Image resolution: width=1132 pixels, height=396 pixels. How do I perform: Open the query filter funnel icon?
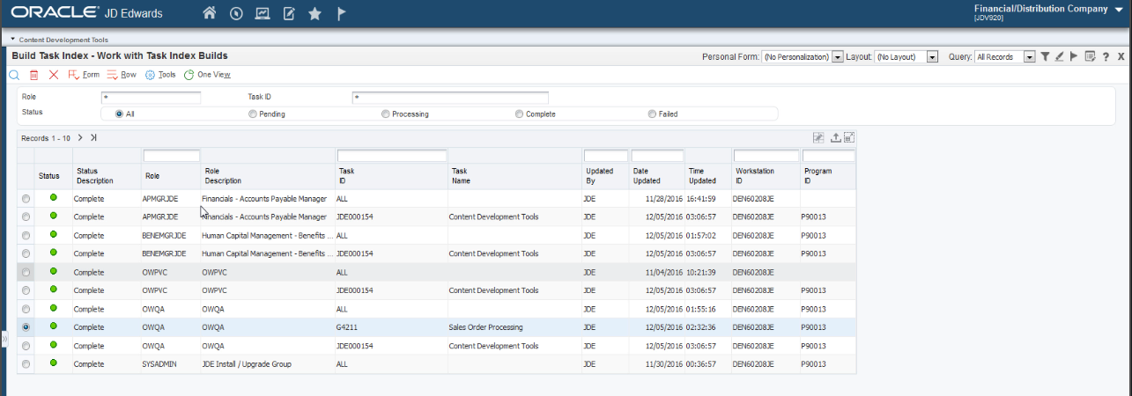click(1045, 56)
